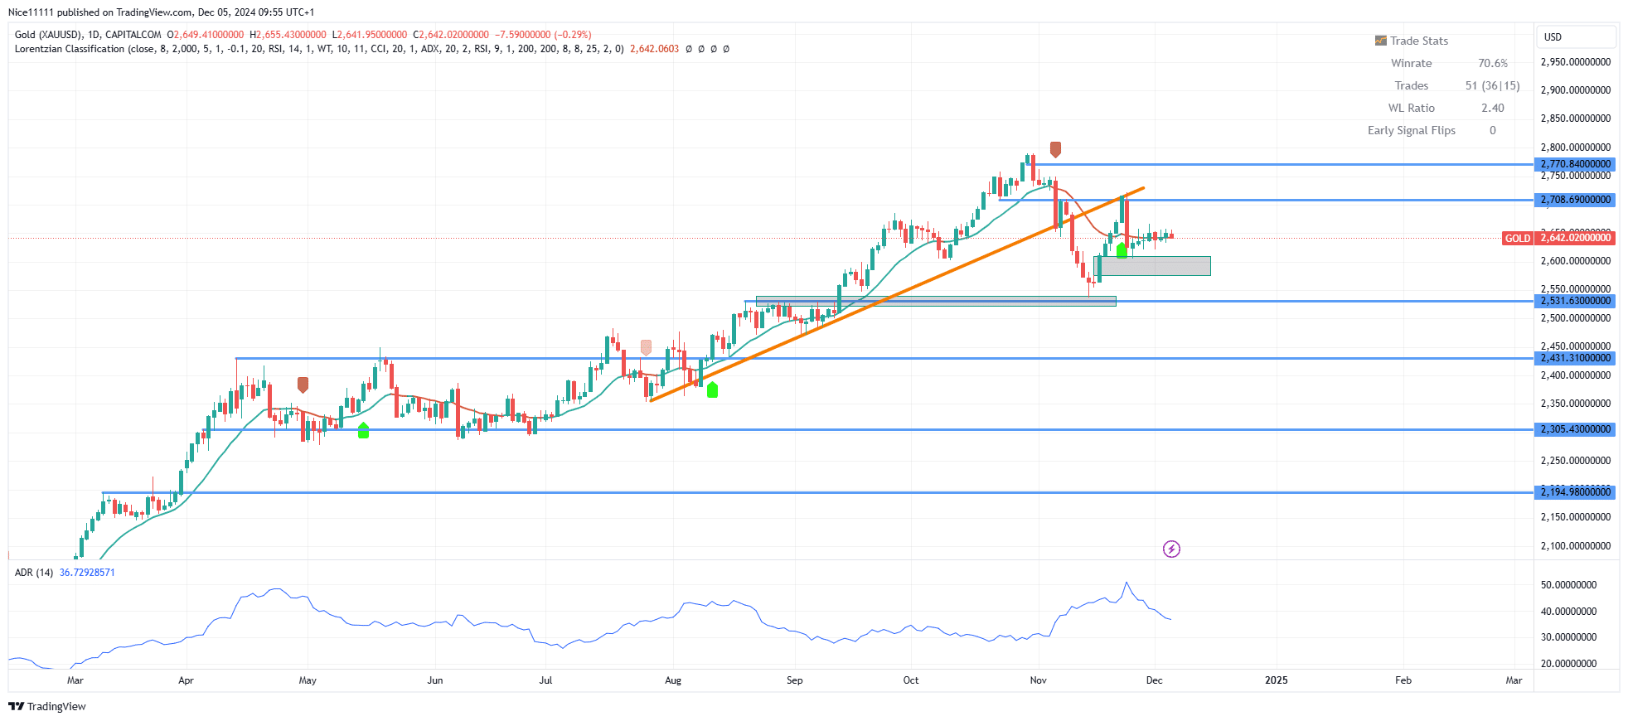This screenshot has width=1628, height=721.
Task: Click the high price H2,655.43 in legend
Action: 288,35
